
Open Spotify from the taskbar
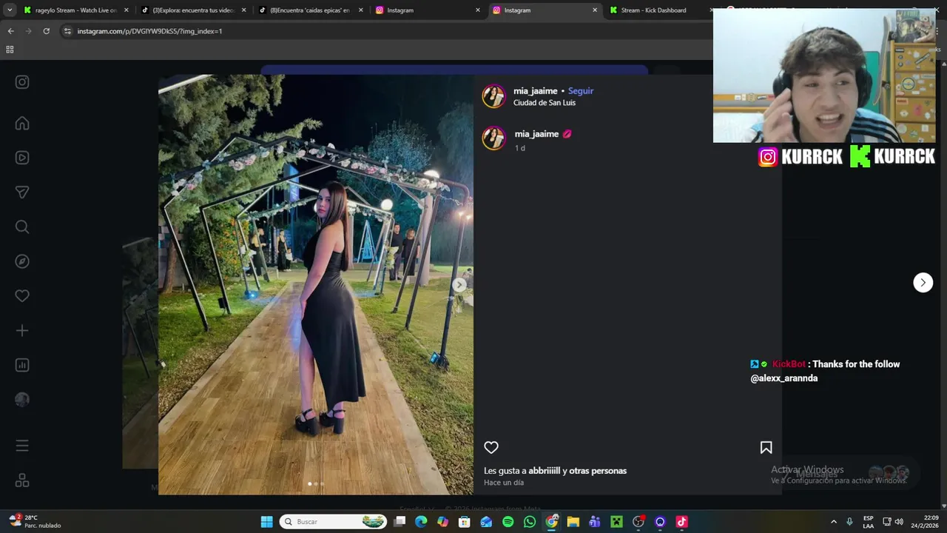point(508,522)
